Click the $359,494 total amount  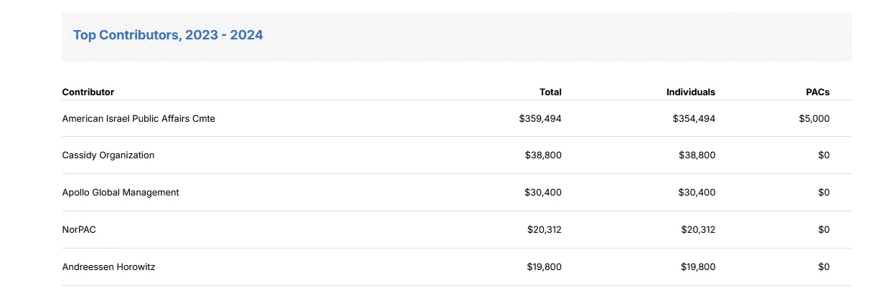[x=540, y=118]
